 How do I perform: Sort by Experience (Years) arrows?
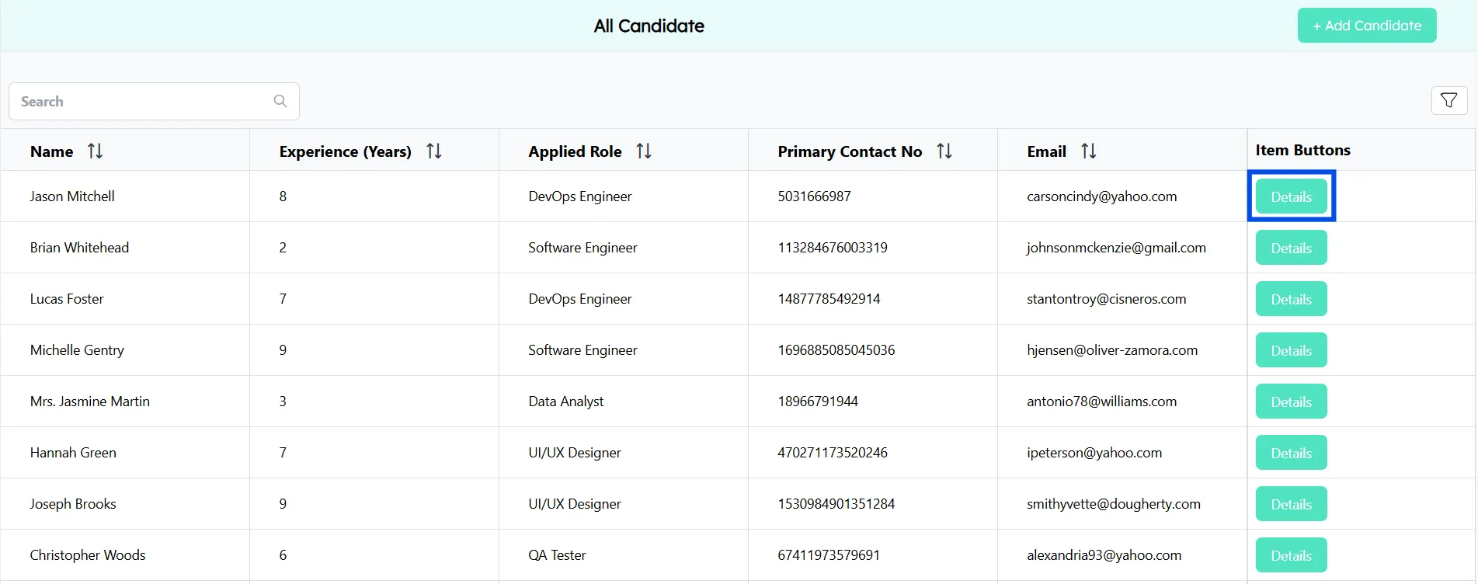433,151
